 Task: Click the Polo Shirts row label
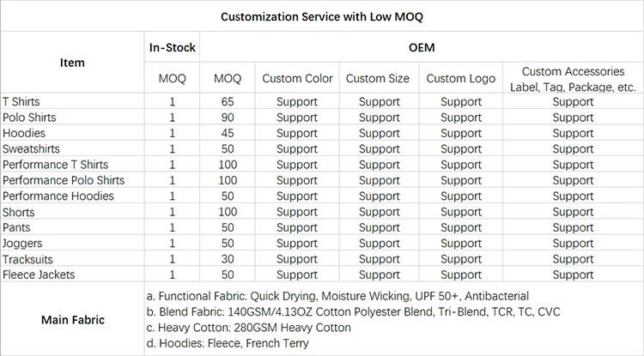coord(28,118)
